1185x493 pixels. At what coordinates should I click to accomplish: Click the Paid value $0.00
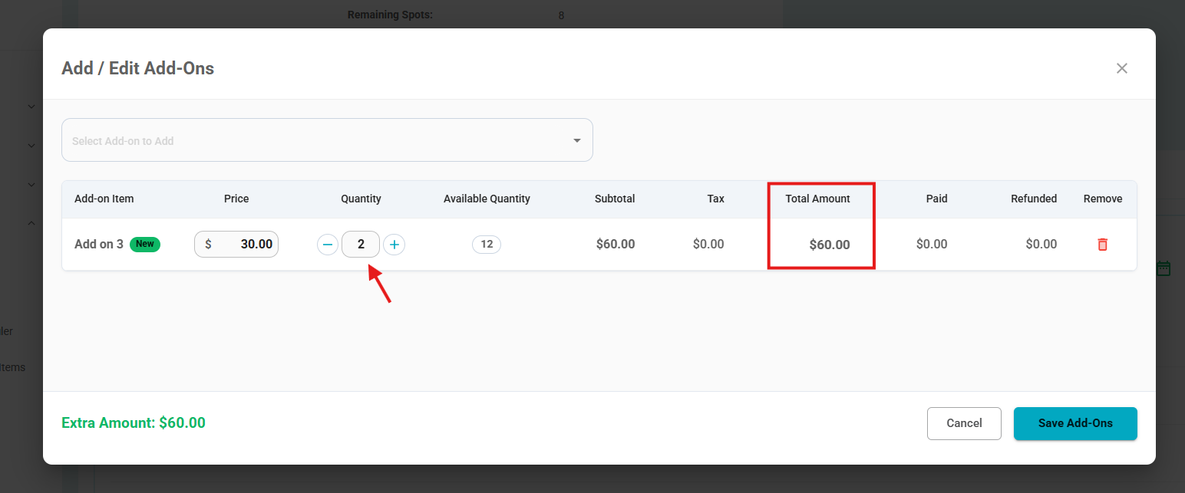[932, 244]
